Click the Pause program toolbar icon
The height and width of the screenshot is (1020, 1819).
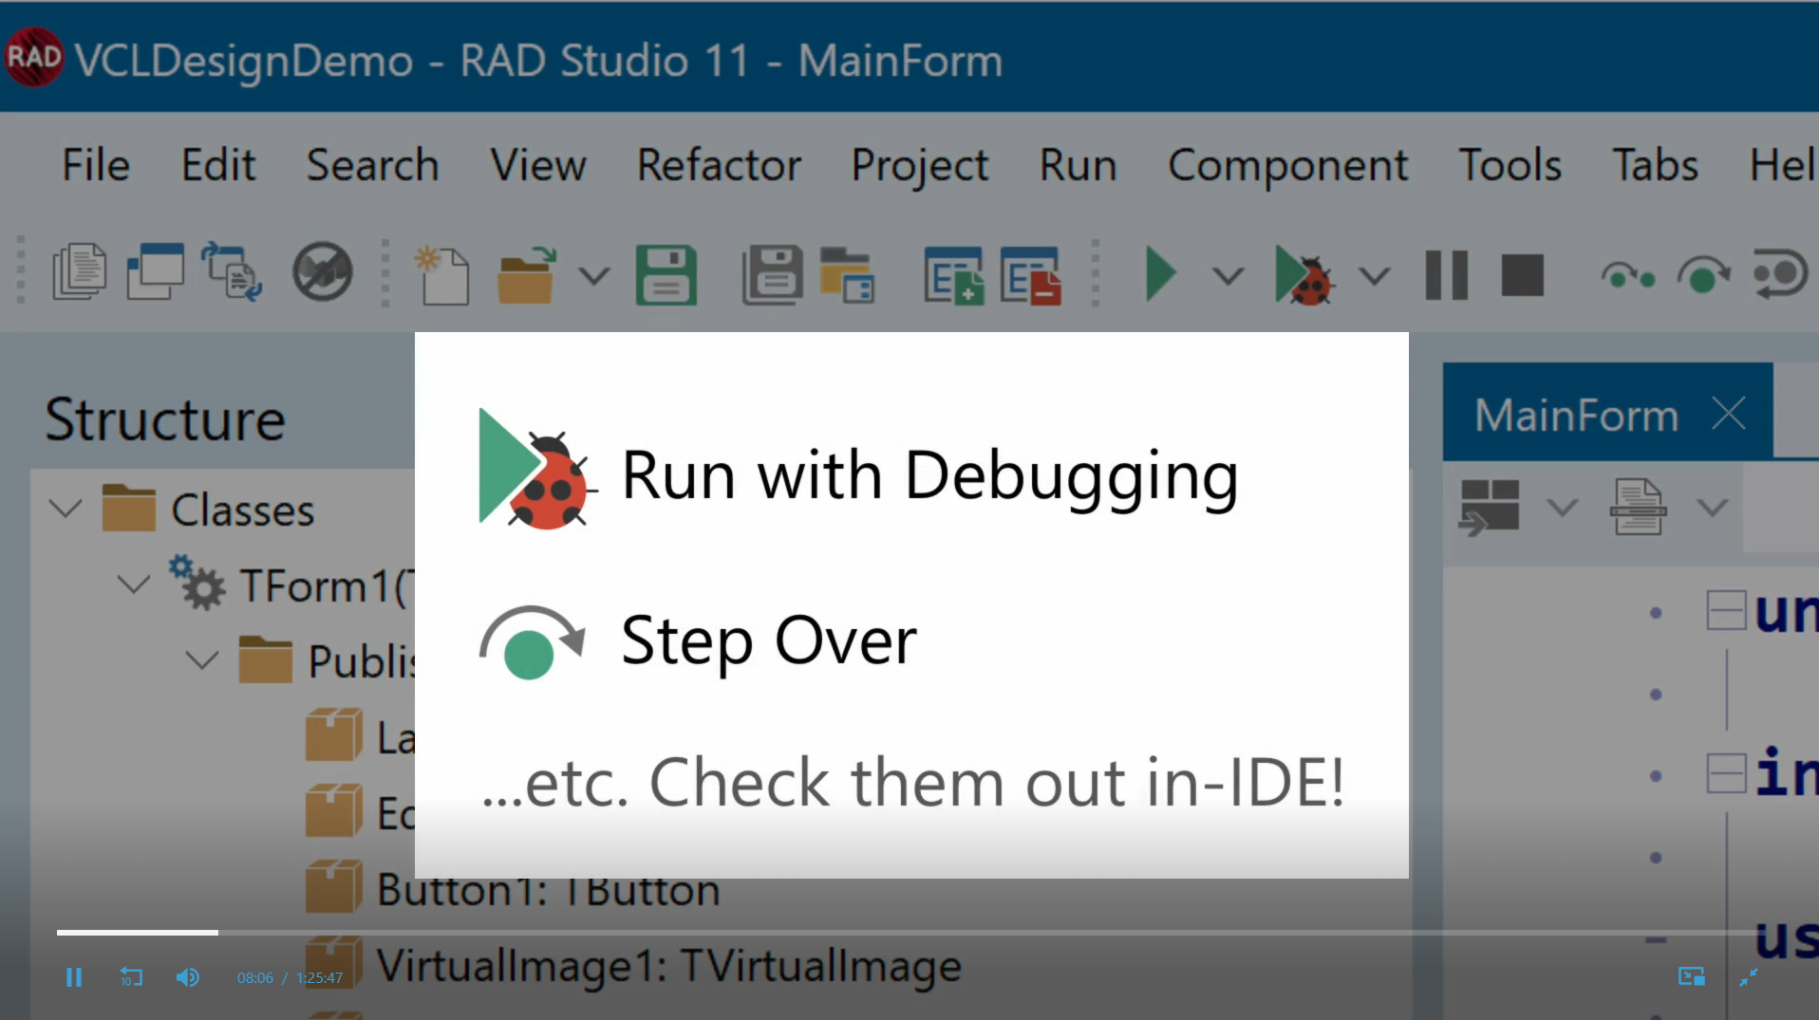pyautogui.click(x=1447, y=275)
